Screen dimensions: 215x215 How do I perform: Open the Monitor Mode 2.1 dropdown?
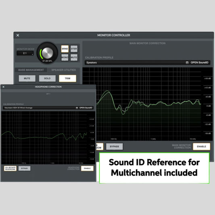click(25, 53)
